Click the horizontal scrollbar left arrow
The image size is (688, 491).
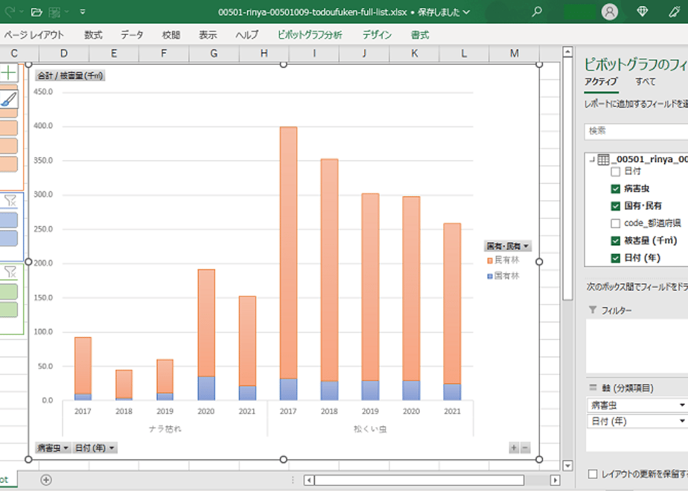[x=309, y=480]
